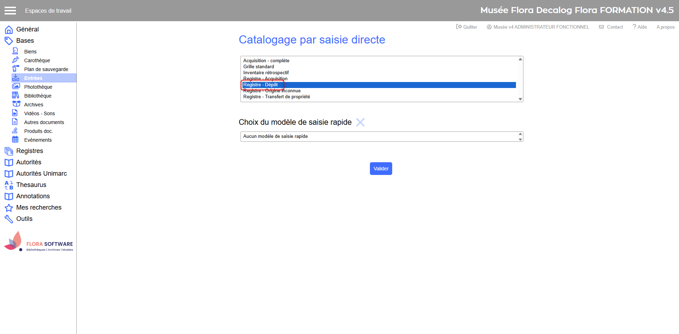This screenshot has width=679, height=334.
Task: Click the Thesaurus A-B icon
Action: 9,185
